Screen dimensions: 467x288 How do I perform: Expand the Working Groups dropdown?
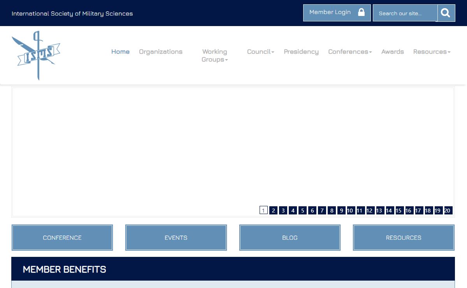point(214,56)
